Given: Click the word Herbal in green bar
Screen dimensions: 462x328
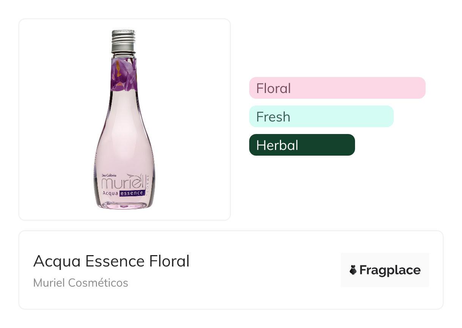Looking at the screenshot, I should (x=277, y=145).
